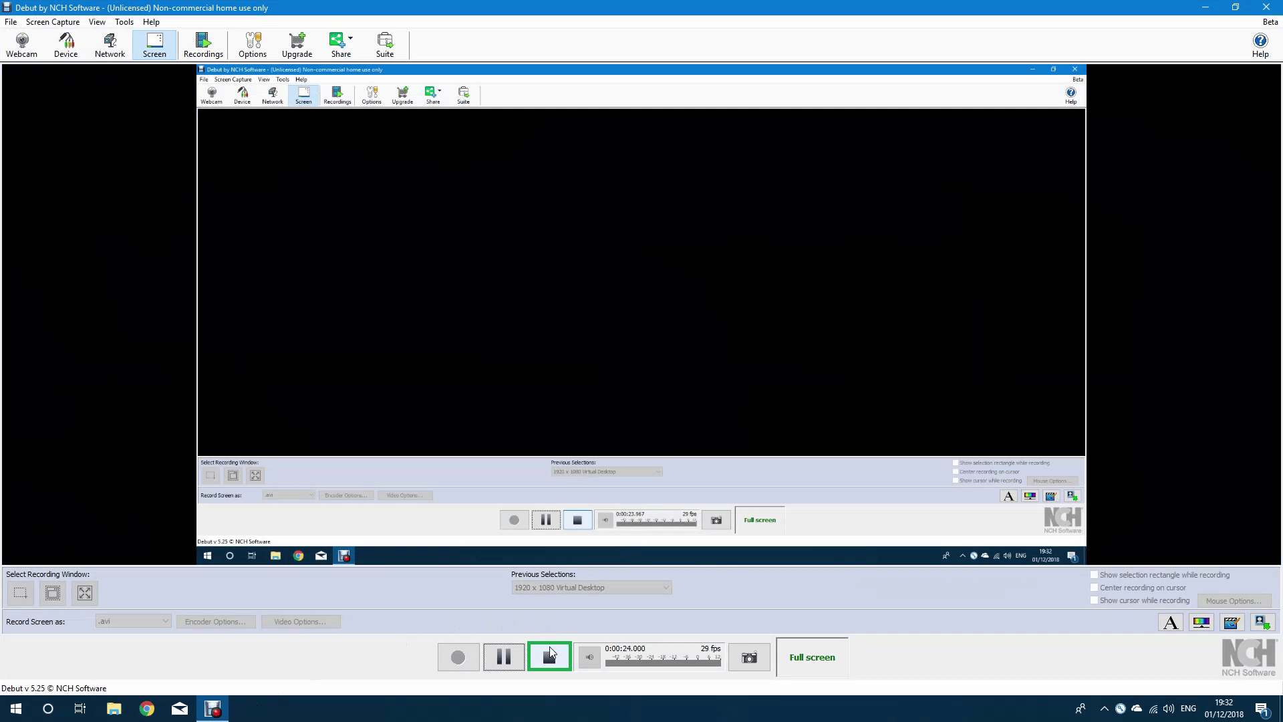Open the Mail app from taskbar

click(x=180, y=709)
